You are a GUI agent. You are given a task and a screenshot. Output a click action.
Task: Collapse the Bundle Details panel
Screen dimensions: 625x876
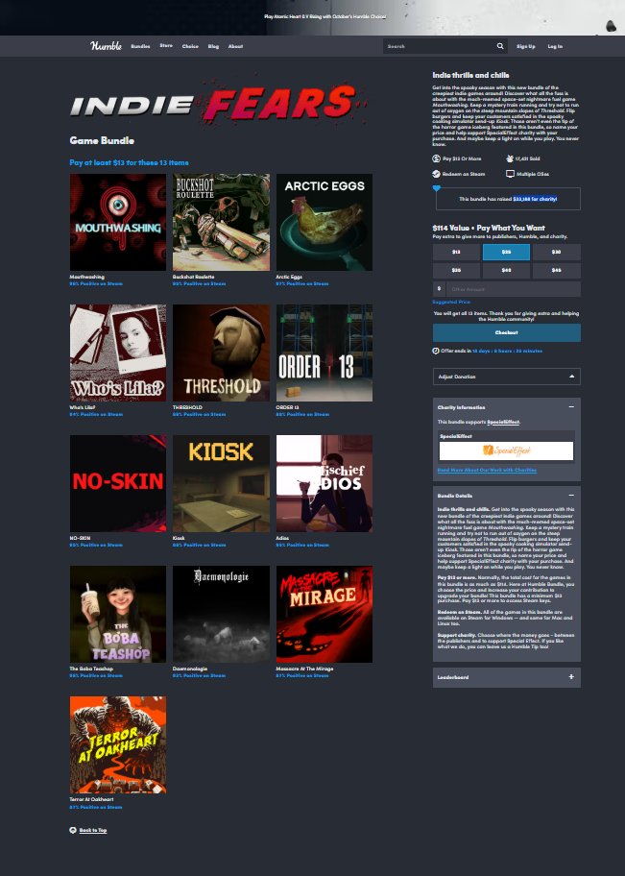coord(571,495)
